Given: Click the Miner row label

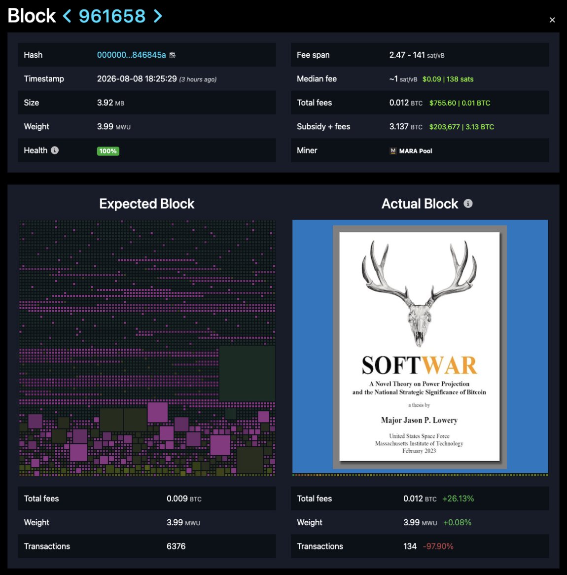Looking at the screenshot, I should (307, 150).
